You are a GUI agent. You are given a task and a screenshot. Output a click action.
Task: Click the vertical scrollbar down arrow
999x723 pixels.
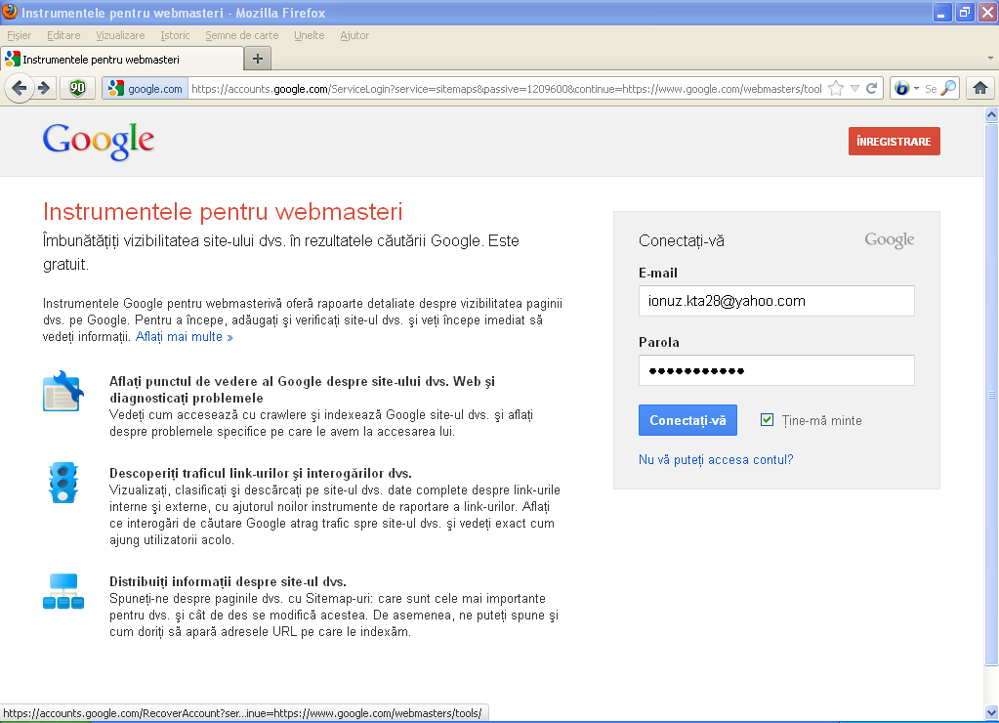click(x=991, y=712)
